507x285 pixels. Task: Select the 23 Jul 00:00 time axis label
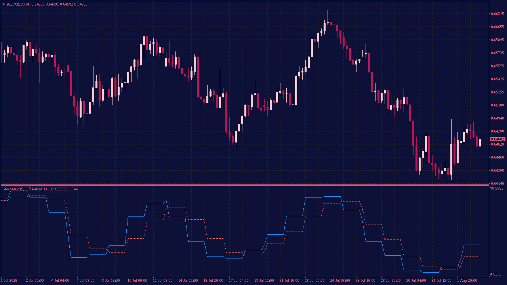tap(315, 281)
